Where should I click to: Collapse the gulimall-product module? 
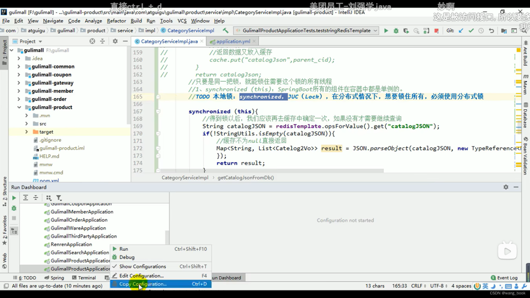(x=19, y=107)
